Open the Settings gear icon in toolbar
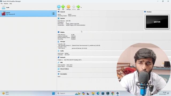Viewport: 171px width, 96px height. click(68, 7)
